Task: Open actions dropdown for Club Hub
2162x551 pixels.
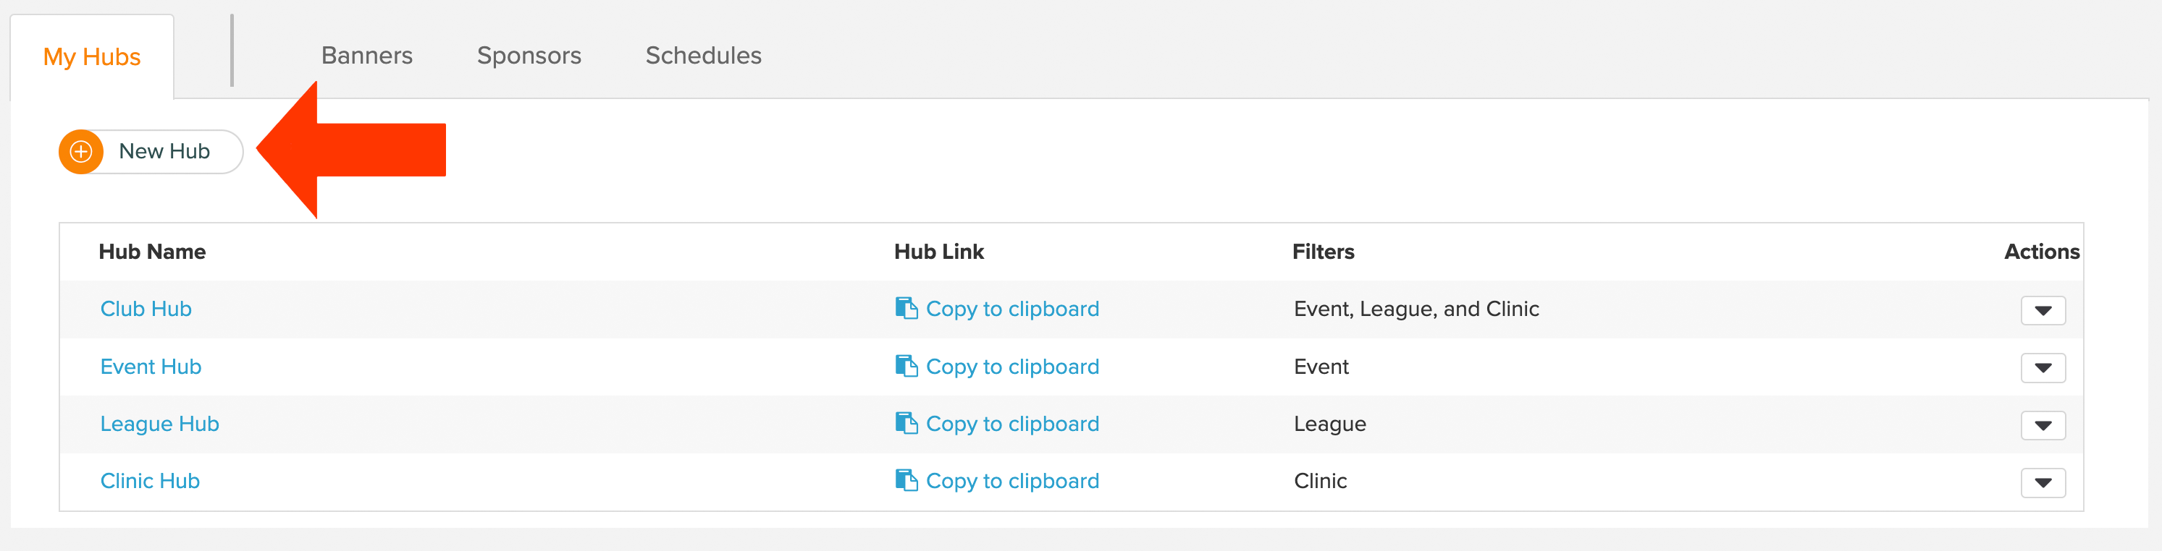Action: pyautogui.click(x=2043, y=310)
